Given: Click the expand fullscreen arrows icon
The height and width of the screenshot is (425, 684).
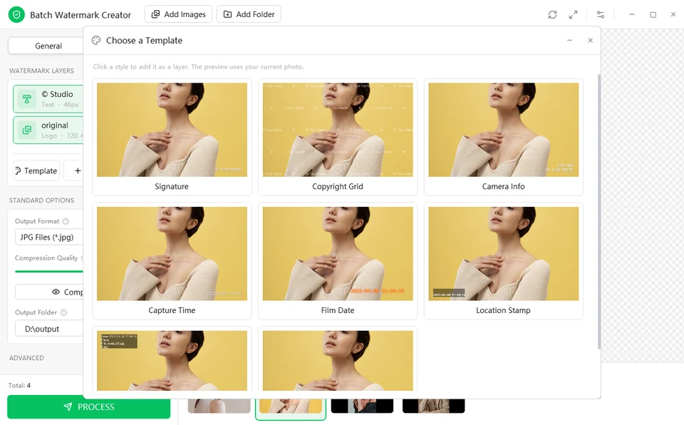Looking at the screenshot, I should point(573,14).
